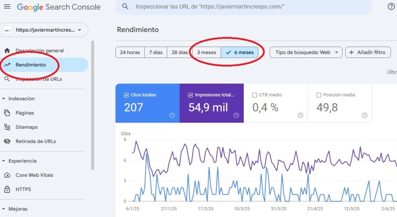Click the Añadir filtro button
The height and width of the screenshot is (217, 397).
(x=368, y=52)
